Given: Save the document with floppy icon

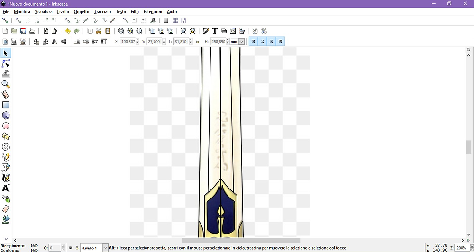Looking at the screenshot, I should [23, 31].
